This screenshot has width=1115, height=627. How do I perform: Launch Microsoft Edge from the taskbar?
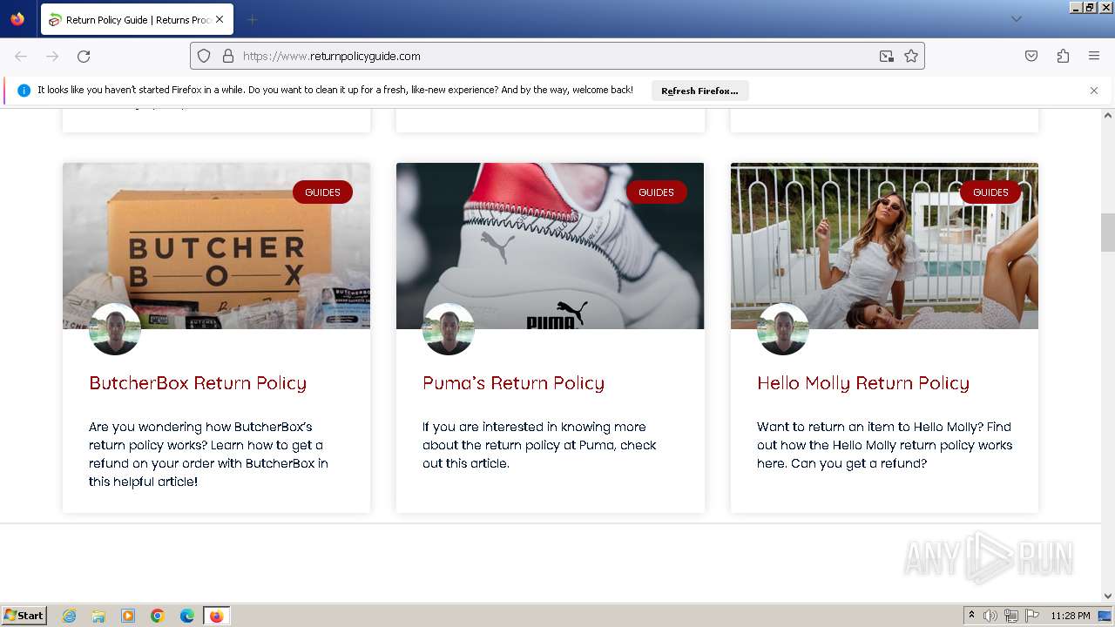click(x=187, y=616)
